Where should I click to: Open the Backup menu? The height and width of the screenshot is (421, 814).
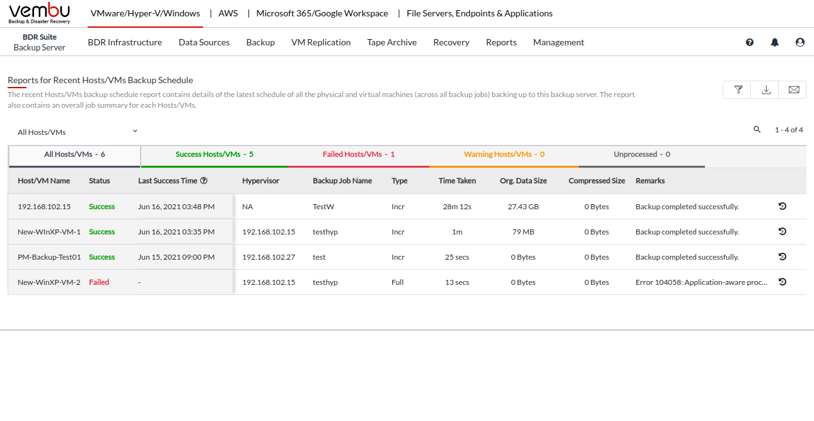(260, 42)
